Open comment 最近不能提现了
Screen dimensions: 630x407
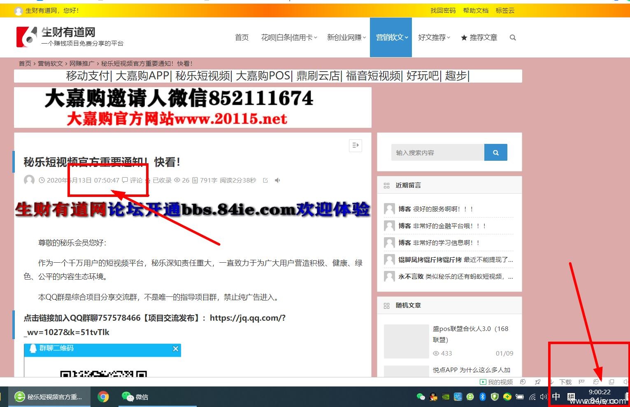(x=488, y=259)
